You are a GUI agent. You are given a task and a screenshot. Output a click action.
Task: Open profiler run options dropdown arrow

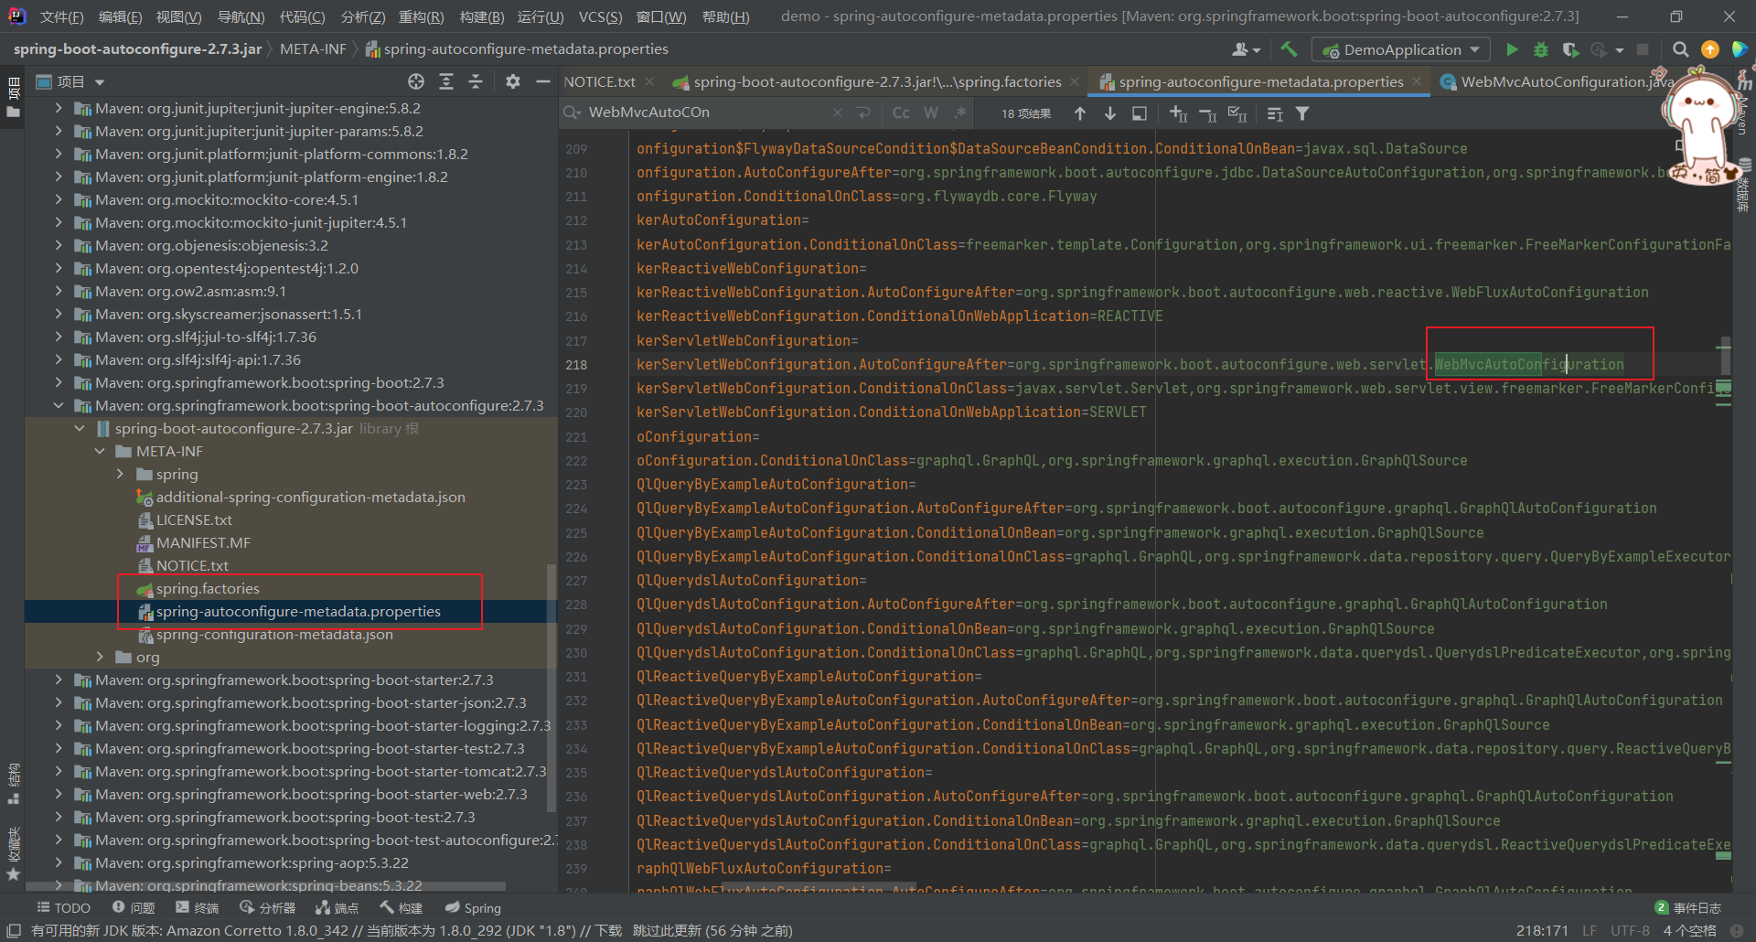[x=1619, y=50]
